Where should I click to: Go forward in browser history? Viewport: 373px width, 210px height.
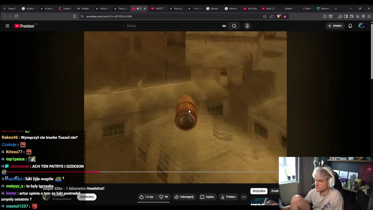(x=10, y=16)
